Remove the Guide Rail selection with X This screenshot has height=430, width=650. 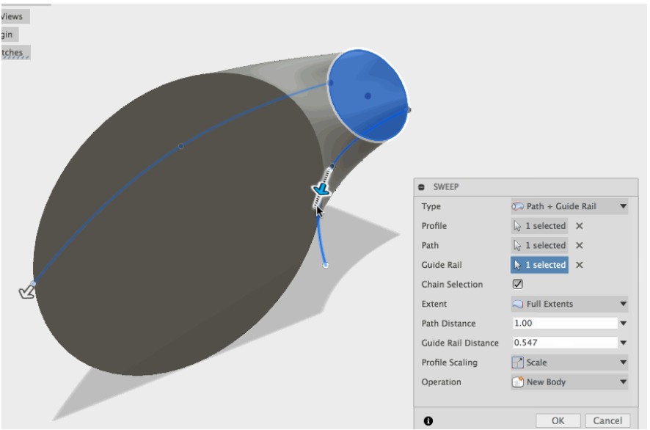coord(579,265)
